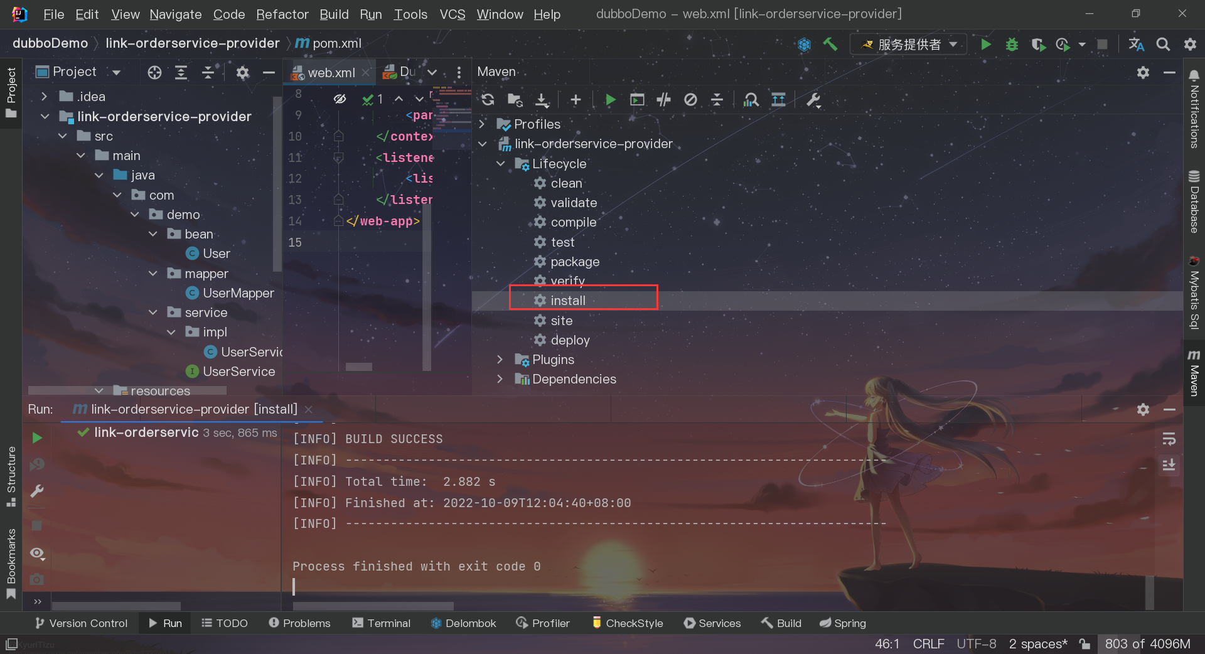Expand the .idea folder
Viewport: 1205px width, 654px height.
44,96
